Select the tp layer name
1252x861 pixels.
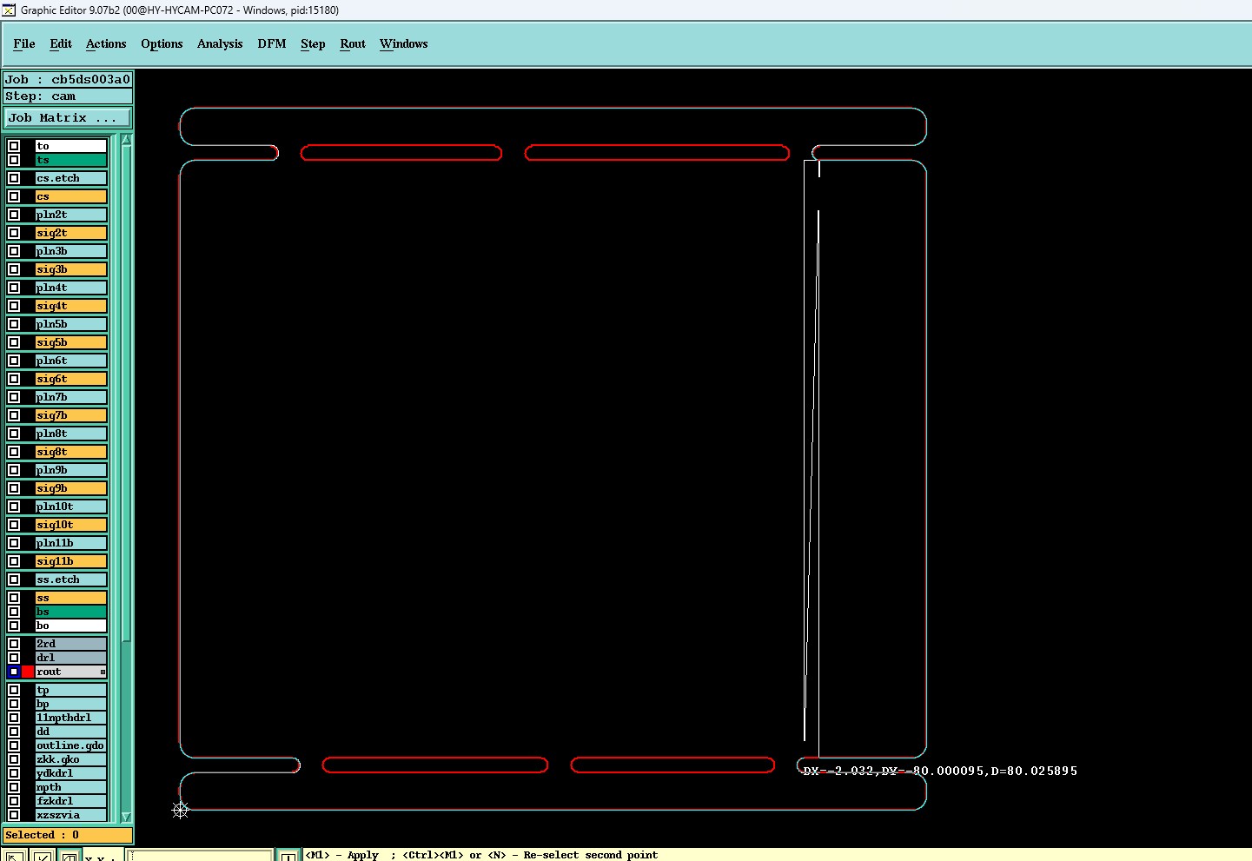pos(70,690)
